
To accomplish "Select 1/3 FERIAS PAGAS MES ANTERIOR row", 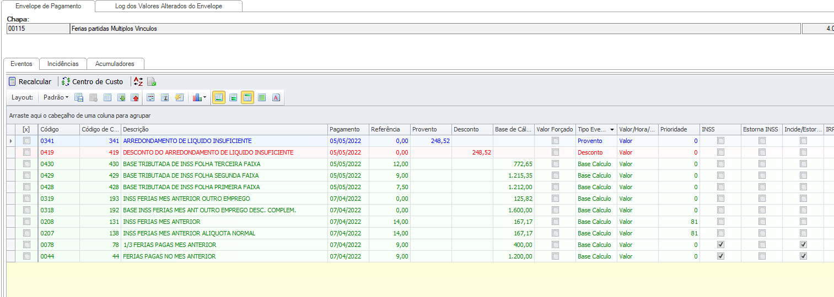I will pos(420,245).
